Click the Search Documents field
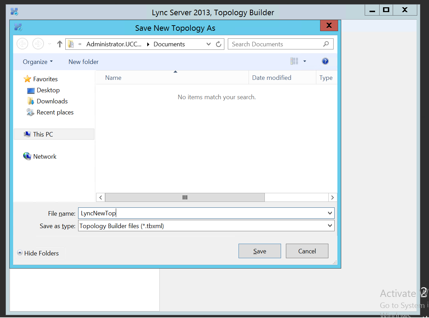The height and width of the screenshot is (318, 429). point(280,44)
